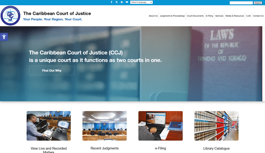Image resolution: width=265 pixels, height=153 pixels.
Task: Click the Find Out Why button
Action: point(52,70)
